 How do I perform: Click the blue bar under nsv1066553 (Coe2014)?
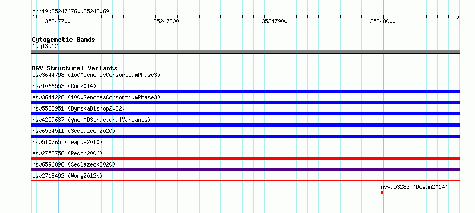pyautogui.click(x=246, y=91)
